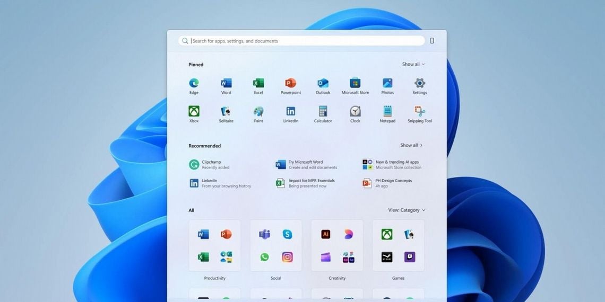Open WhatsApp in the Social category

click(264, 257)
